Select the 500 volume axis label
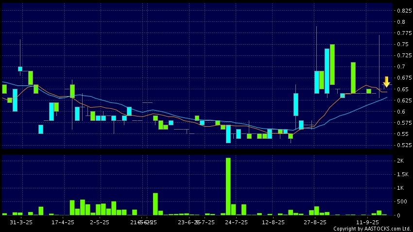 click(x=402, y=201)
